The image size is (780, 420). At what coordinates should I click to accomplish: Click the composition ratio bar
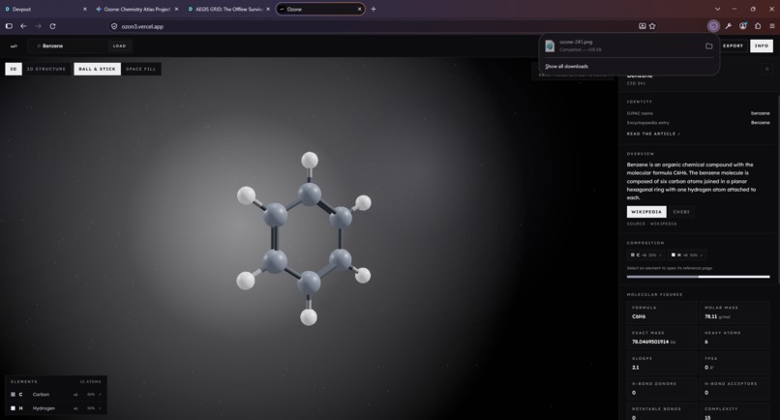click(x=698, y=277)
